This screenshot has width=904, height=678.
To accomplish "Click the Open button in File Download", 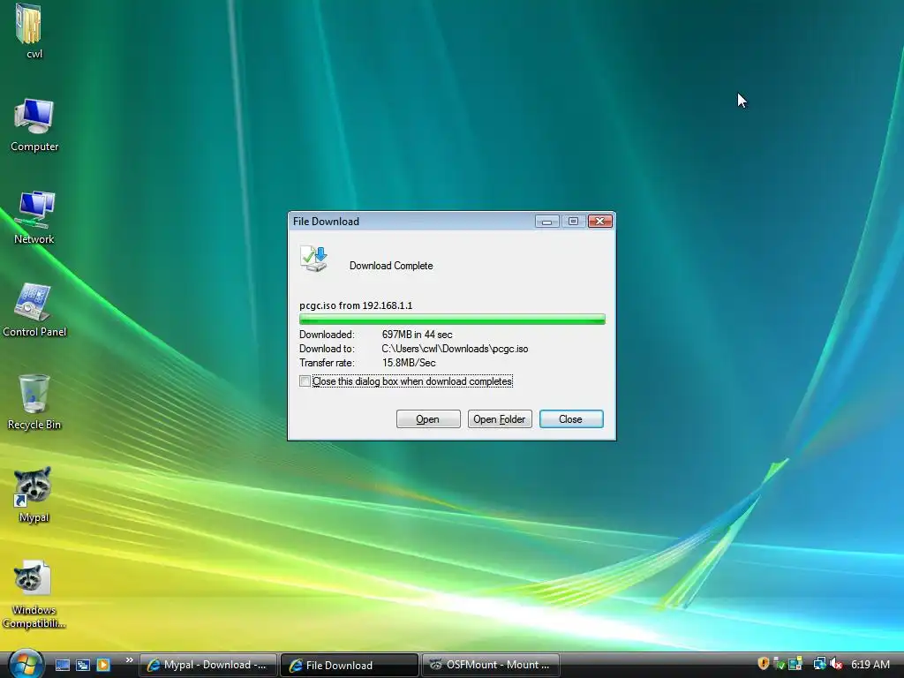I will (428, 419).
